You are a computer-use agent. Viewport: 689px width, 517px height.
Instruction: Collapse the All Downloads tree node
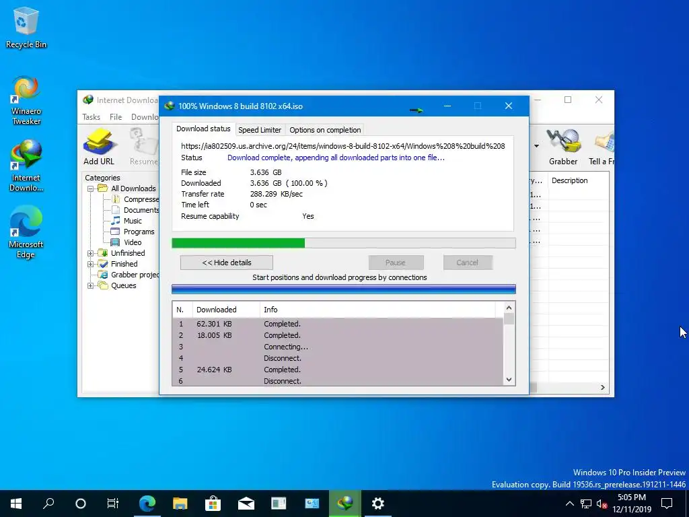pyautogui.click(x=91, y=188)
